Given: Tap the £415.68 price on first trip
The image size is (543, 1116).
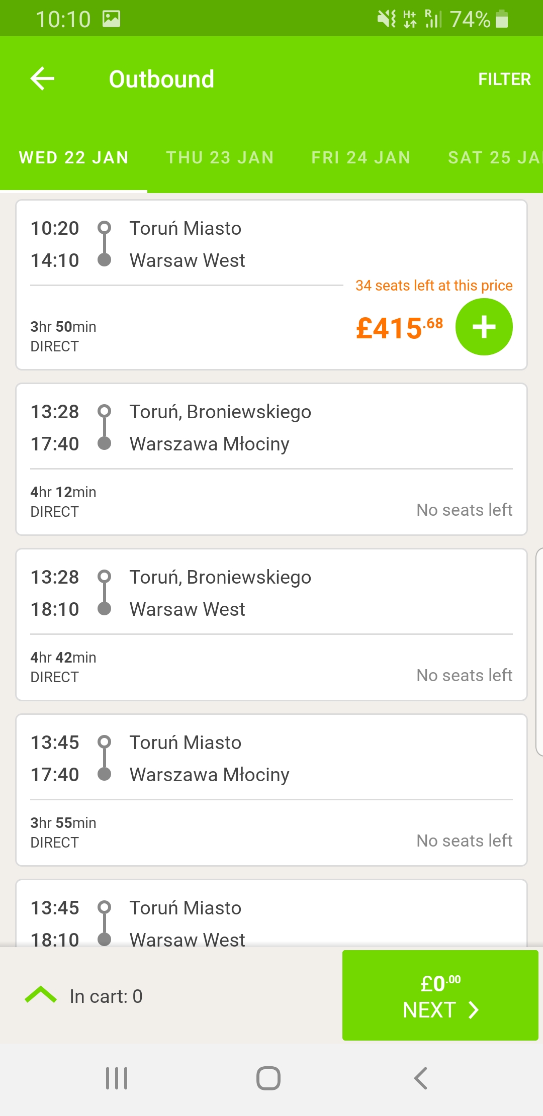Looking at the screenshot, I should click(399, 328).
